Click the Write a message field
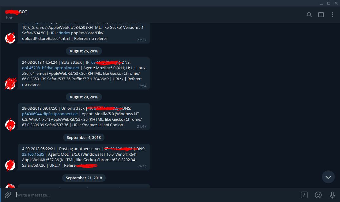The image size is (340, 202). pos(156,195)
